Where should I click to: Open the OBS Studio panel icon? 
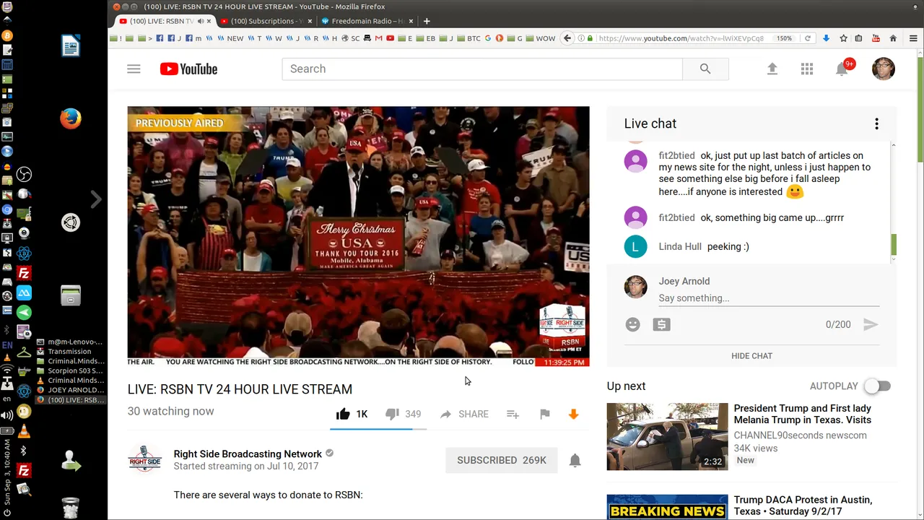(x=24, y=175)
